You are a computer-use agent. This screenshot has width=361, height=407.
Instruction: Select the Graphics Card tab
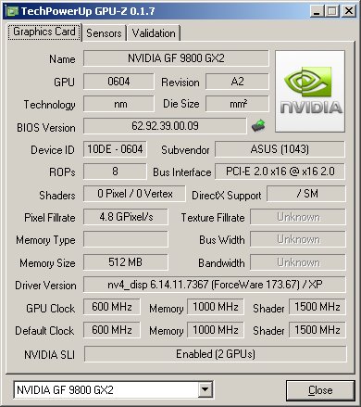tap(44, 32)
